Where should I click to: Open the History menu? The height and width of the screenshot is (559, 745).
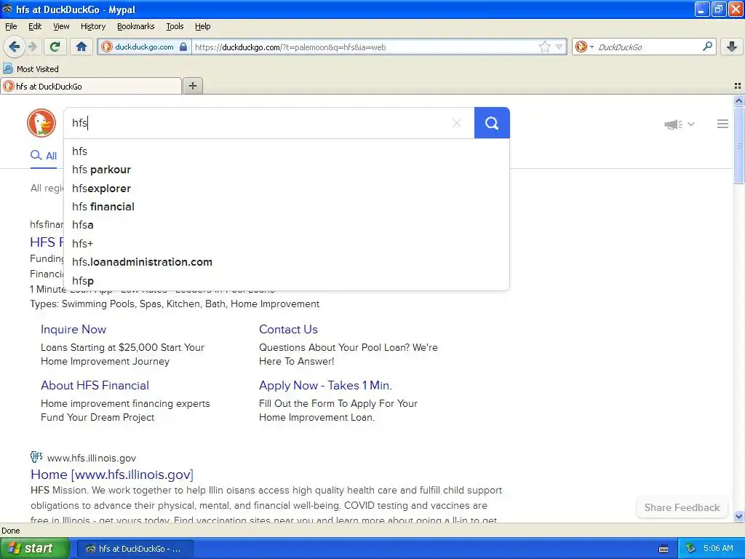point(92,26)
